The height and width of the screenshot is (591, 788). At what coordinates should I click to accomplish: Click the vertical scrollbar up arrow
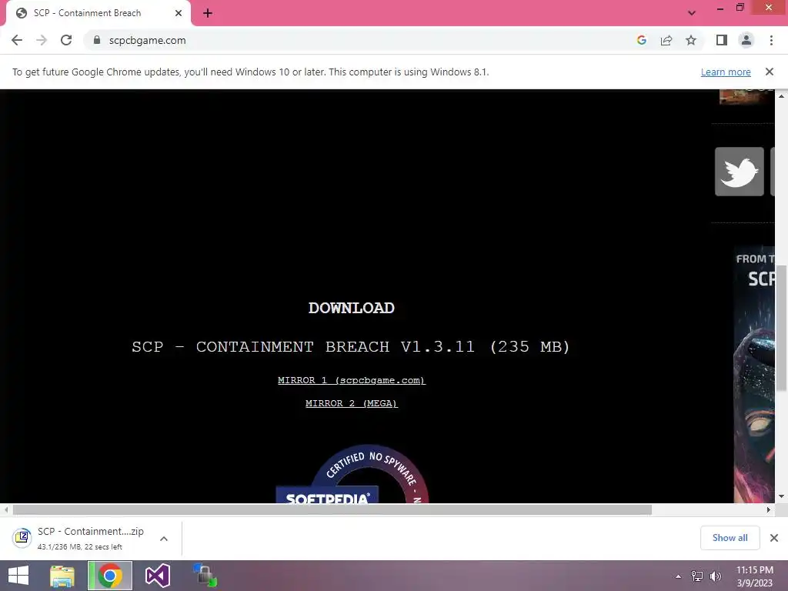pyautogui.click(x=782, y=95)
